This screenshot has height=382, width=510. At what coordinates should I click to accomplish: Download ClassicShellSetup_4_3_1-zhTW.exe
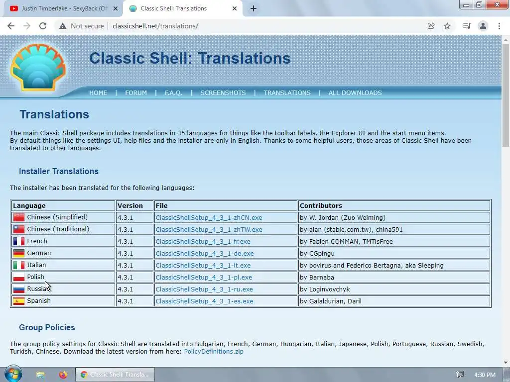tap(209, 230)
